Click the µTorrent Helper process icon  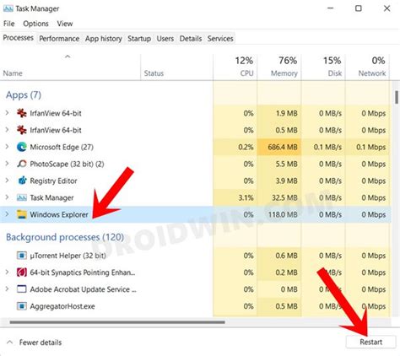22,256
